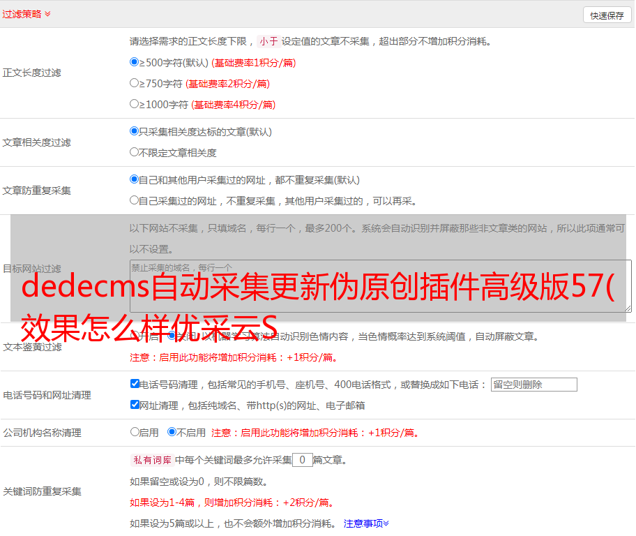Click the 公司机构名称清理 row label
This screenshot has height=536, width=636.
(x=42, y=433)
